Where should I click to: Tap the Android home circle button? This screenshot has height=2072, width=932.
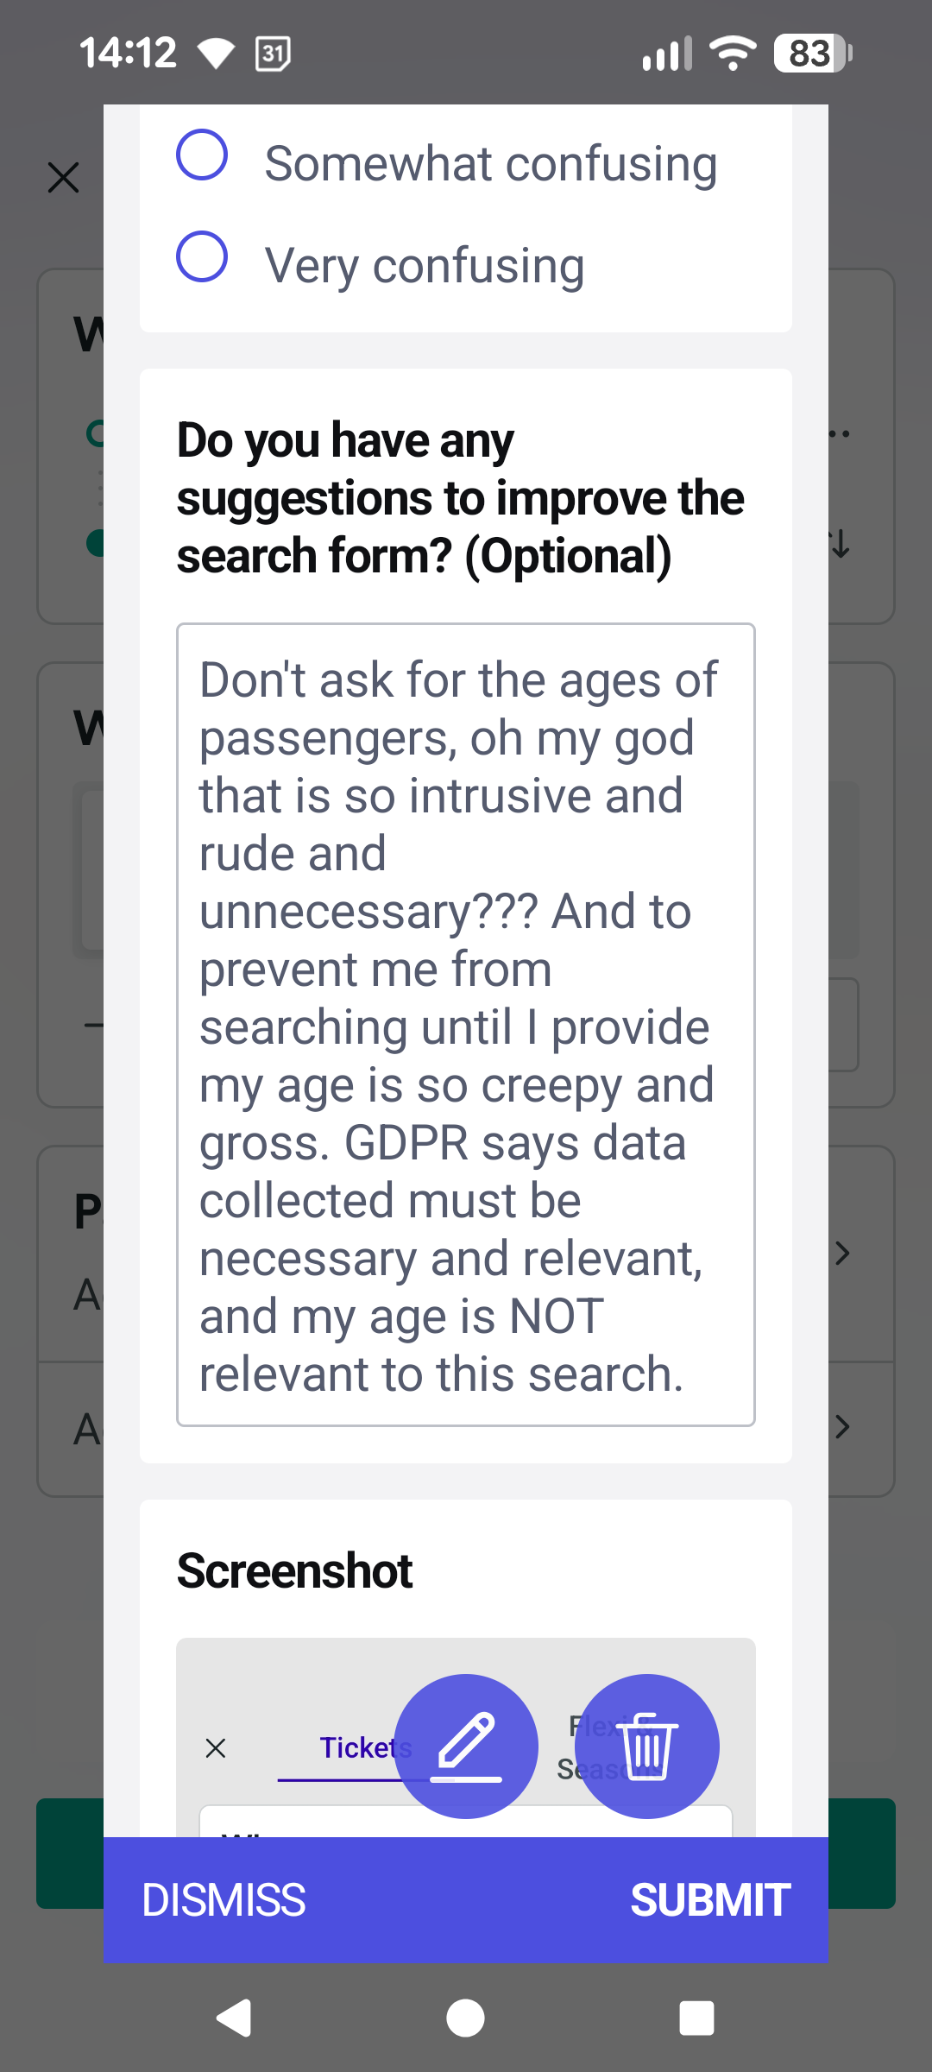466,2018
